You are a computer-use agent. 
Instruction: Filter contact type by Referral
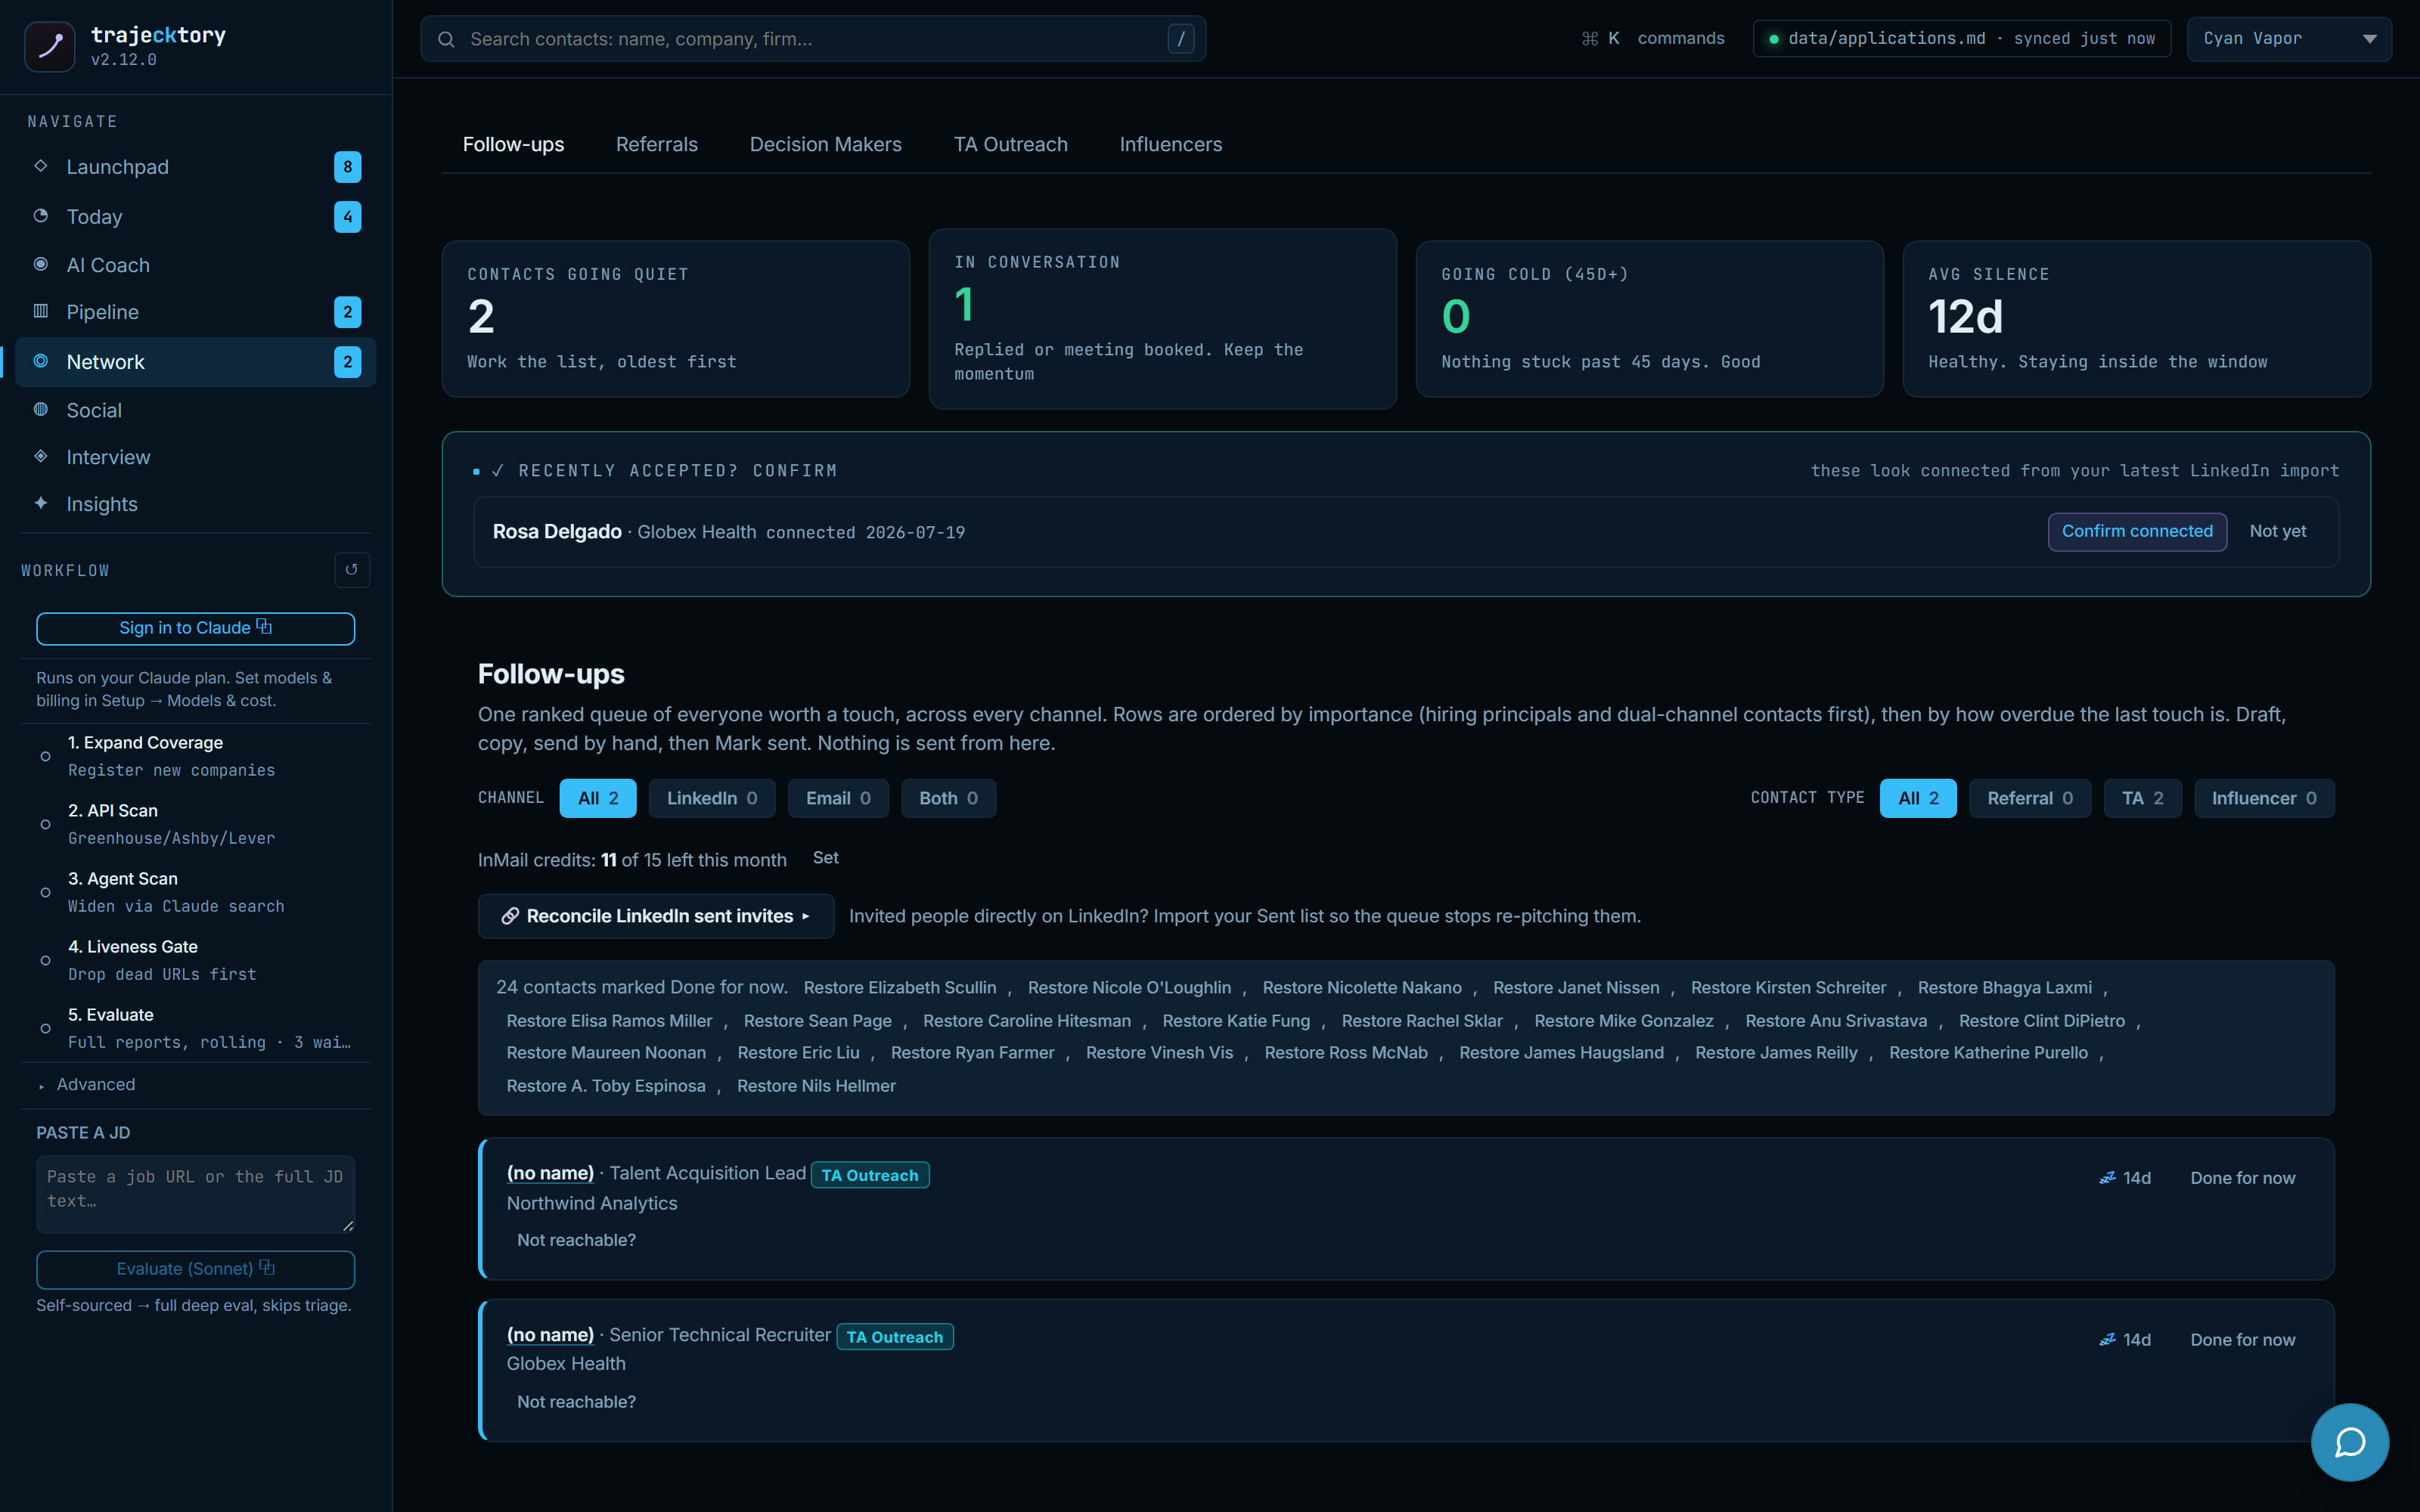[2030, 798]
